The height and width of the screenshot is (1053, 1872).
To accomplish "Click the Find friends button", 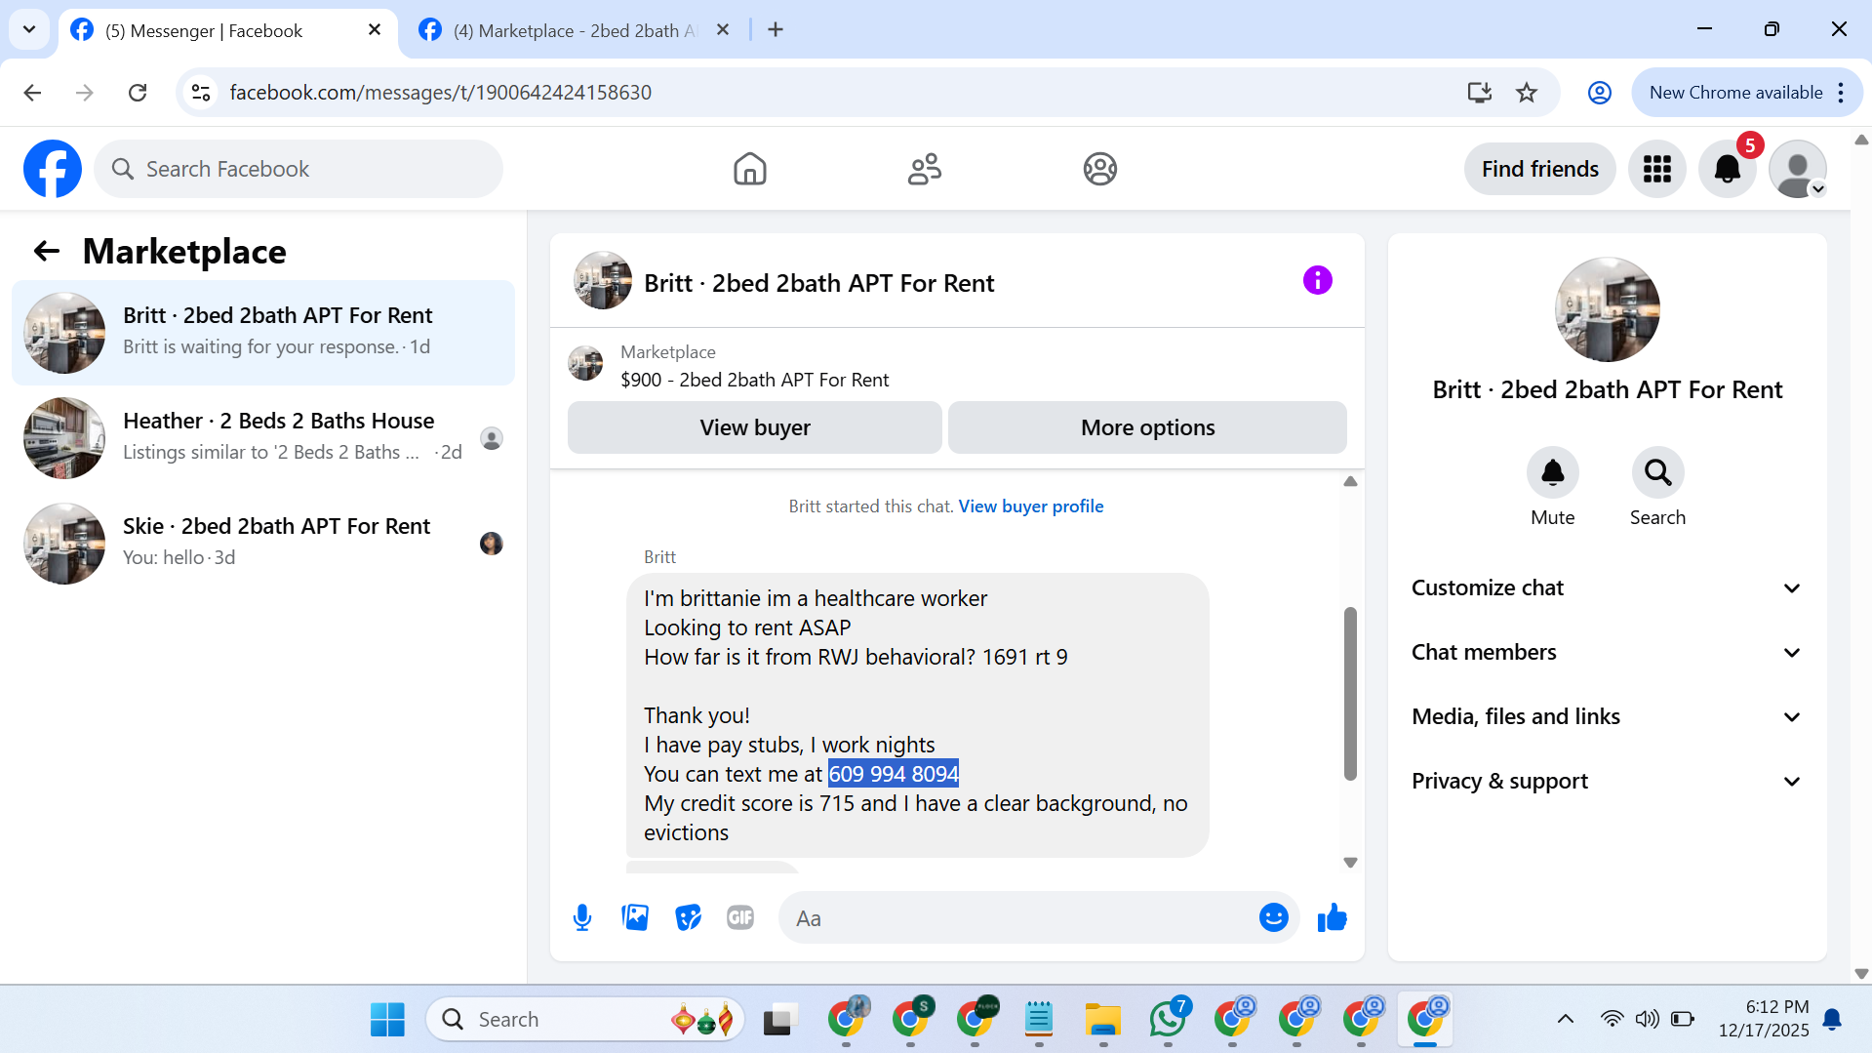I will [1539, 169].
